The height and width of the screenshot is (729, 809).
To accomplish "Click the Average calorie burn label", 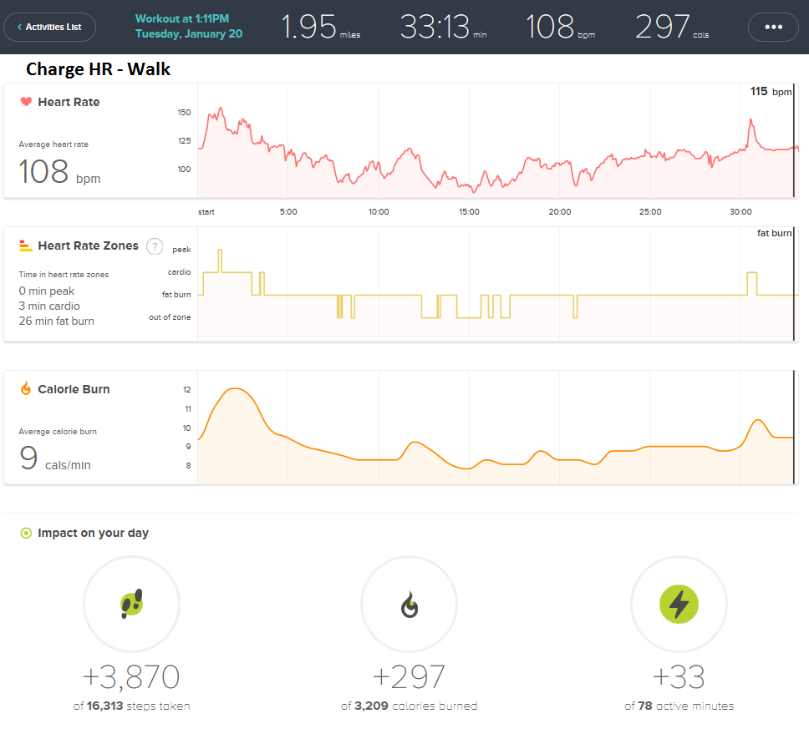I will point(58,432).
